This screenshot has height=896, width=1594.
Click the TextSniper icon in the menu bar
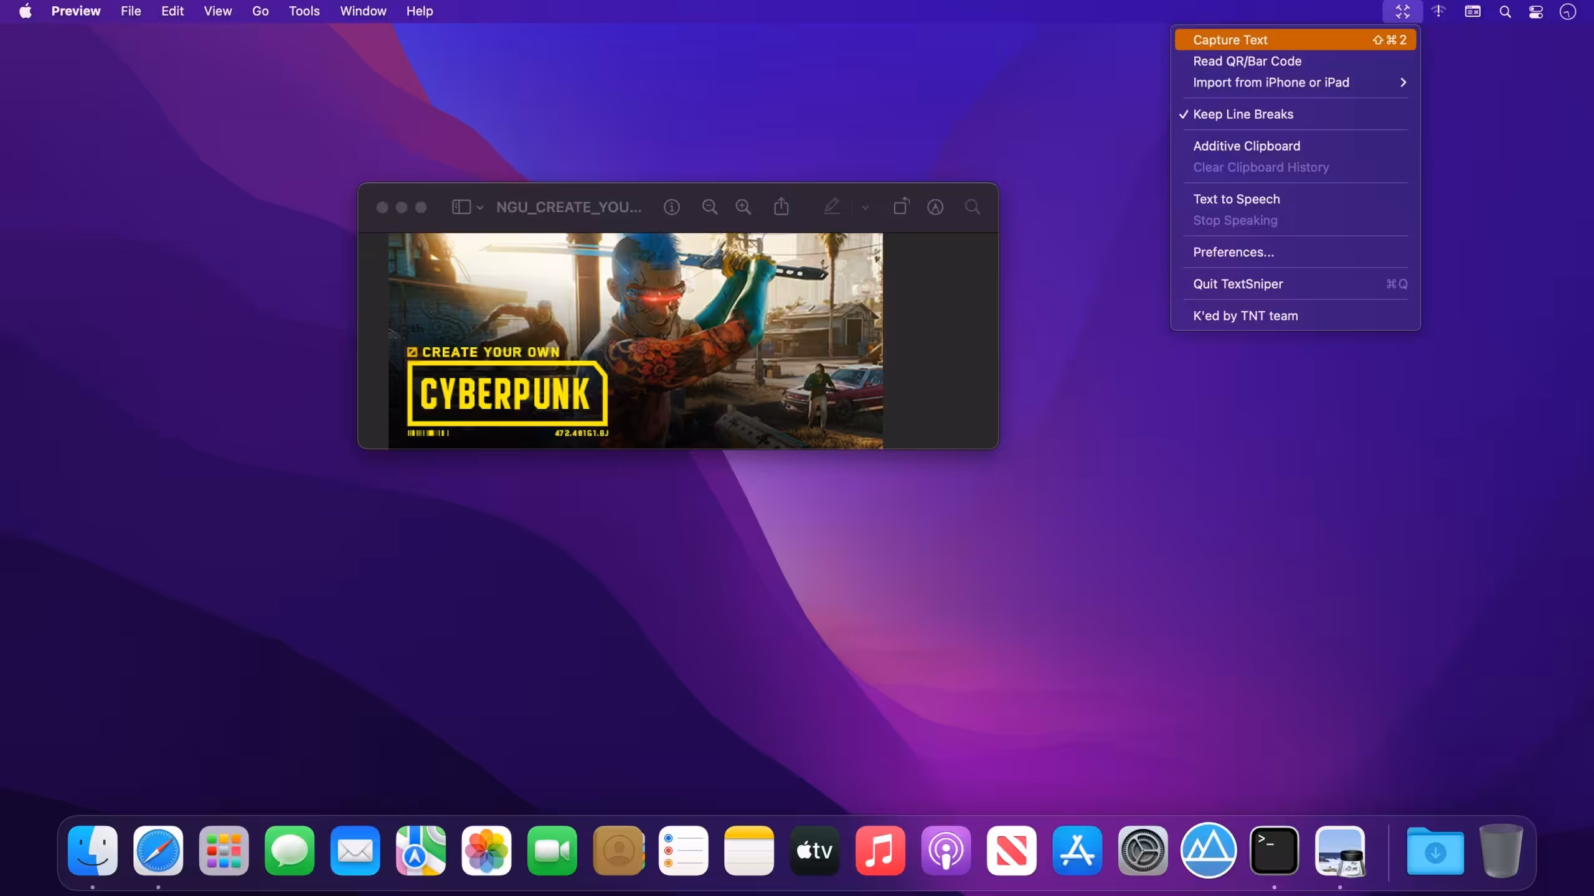click(1402, 11)
